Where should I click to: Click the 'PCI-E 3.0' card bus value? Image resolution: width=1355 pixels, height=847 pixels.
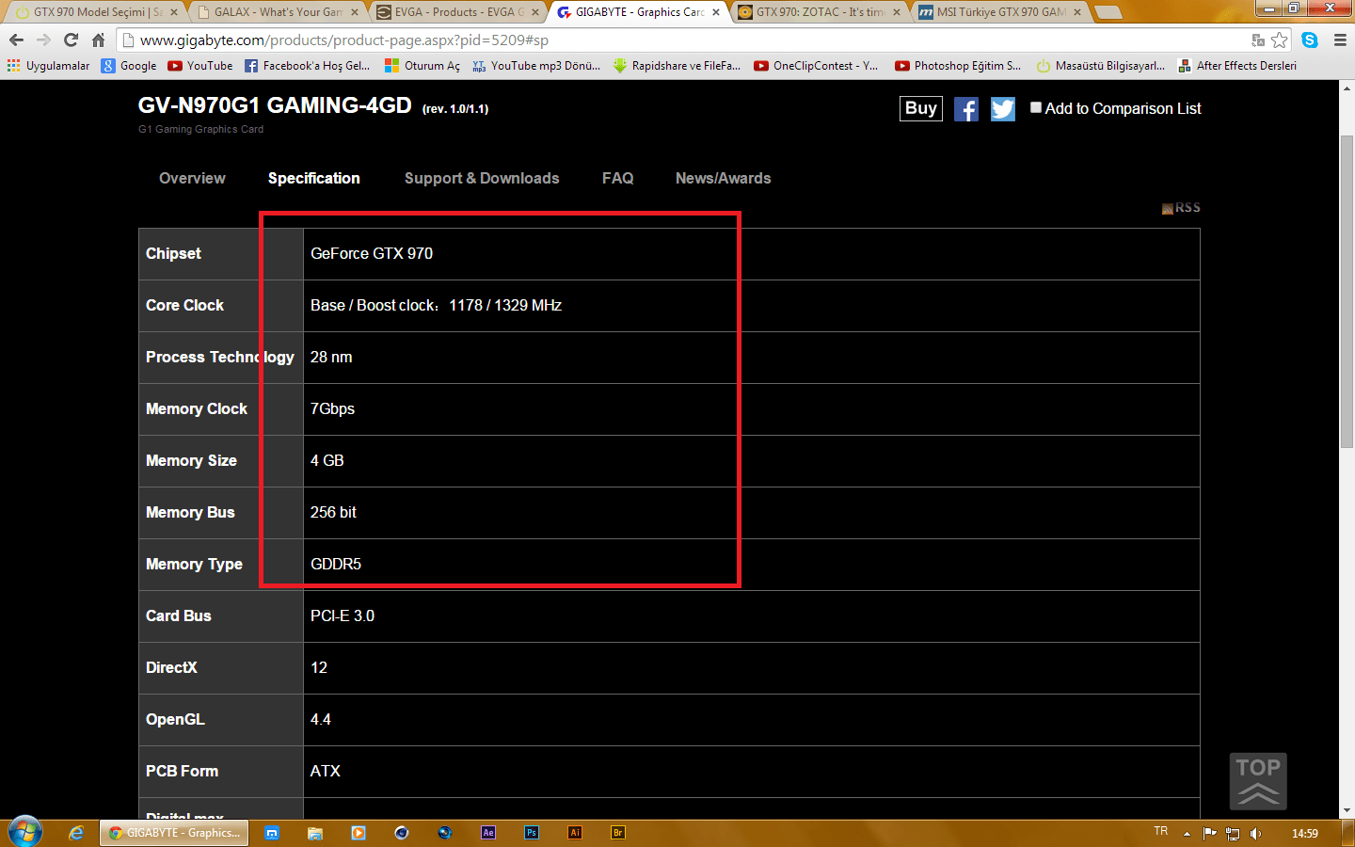tap(343, 616)
